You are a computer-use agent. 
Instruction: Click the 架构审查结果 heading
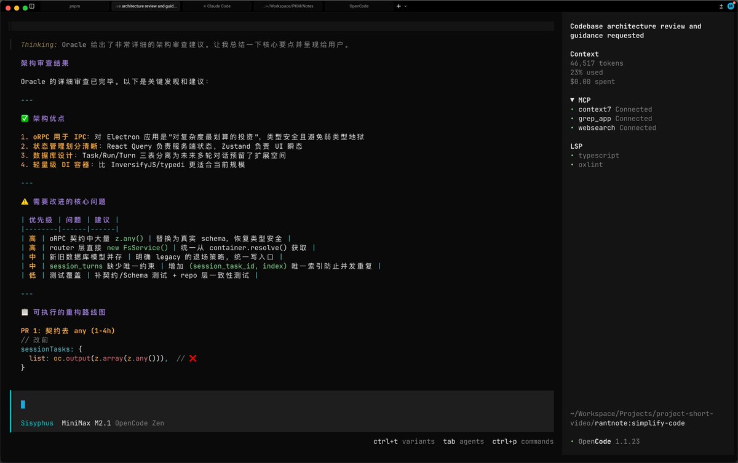(45, 63)
